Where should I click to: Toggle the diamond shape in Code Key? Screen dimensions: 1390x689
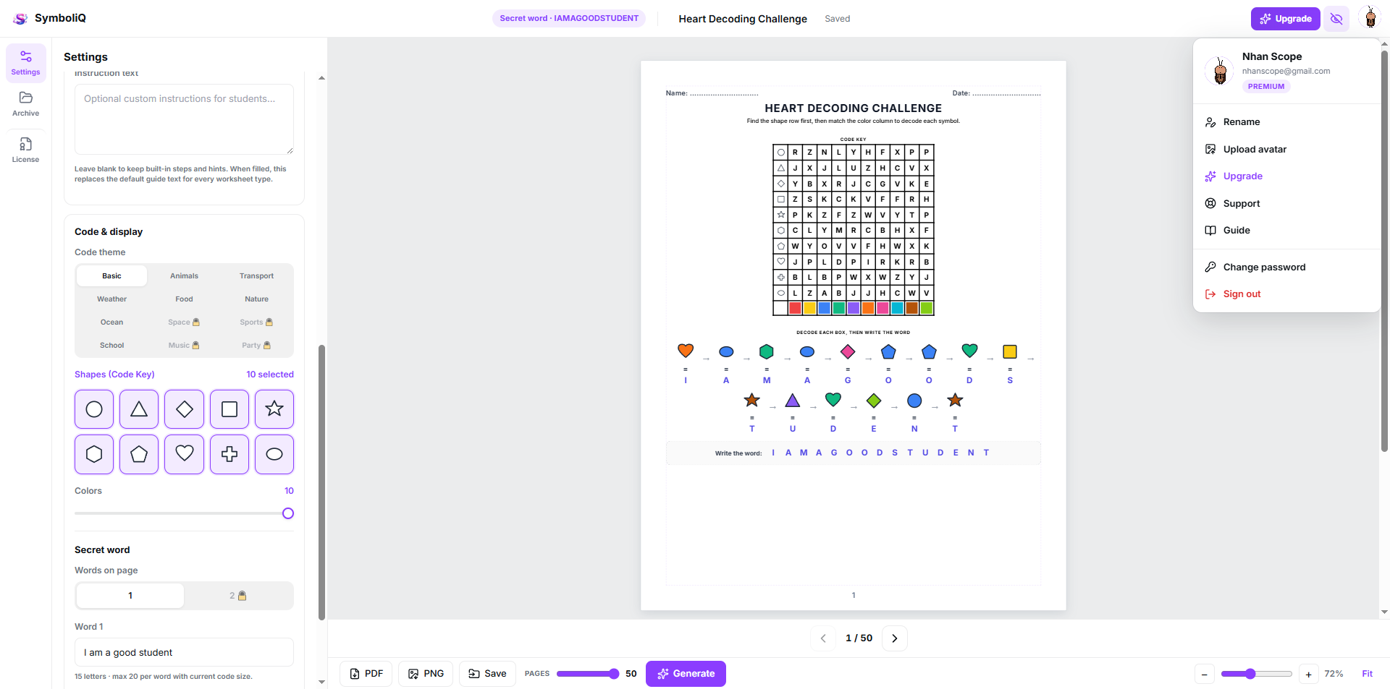(185, 409)
